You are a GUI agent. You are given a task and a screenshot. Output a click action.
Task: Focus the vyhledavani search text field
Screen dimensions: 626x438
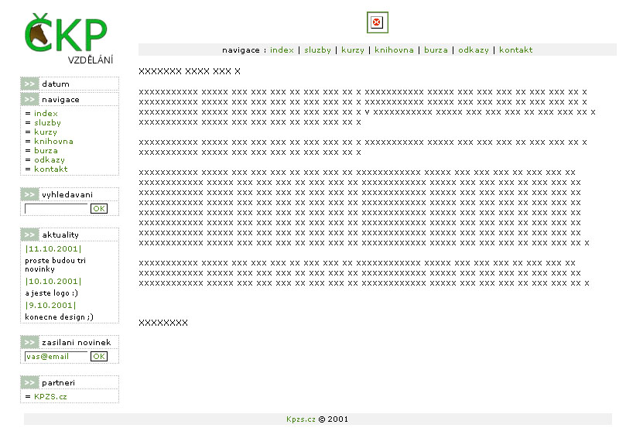[x=56, y=209]
